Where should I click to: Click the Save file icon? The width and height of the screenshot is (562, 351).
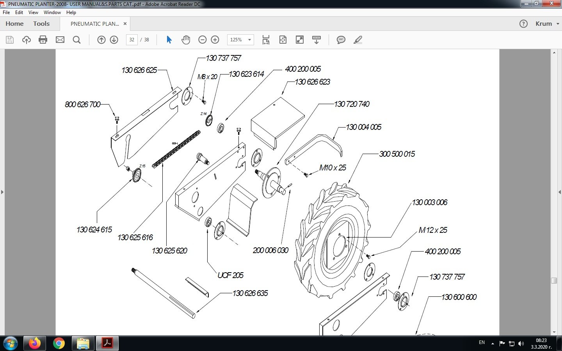tap(10, 40)
